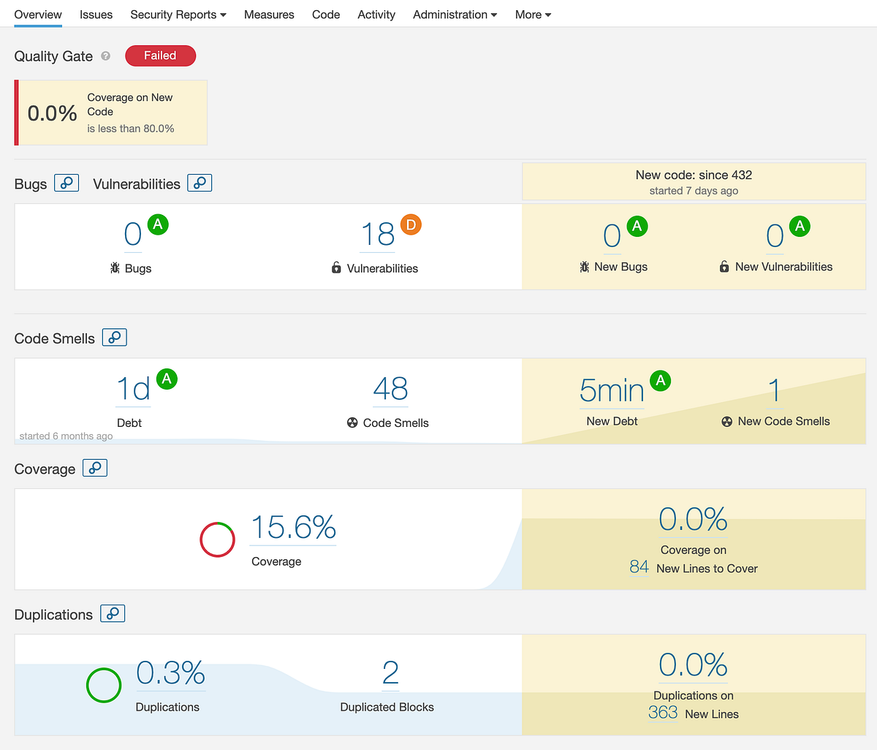Click the link icon beside Code Smells heading

point(114,337)
